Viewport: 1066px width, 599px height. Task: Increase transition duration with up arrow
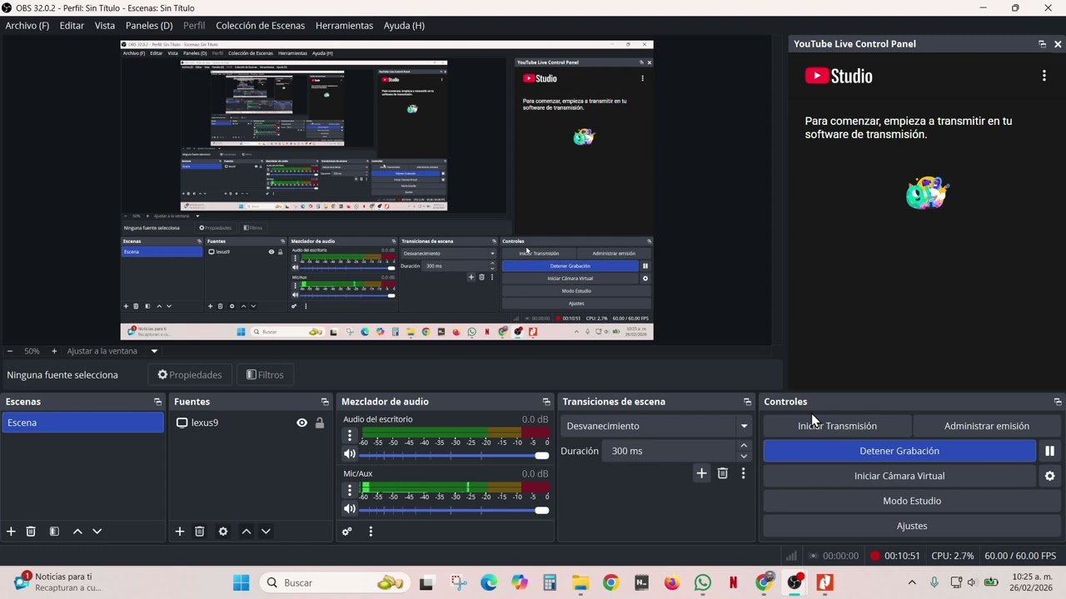coord(744,446)
